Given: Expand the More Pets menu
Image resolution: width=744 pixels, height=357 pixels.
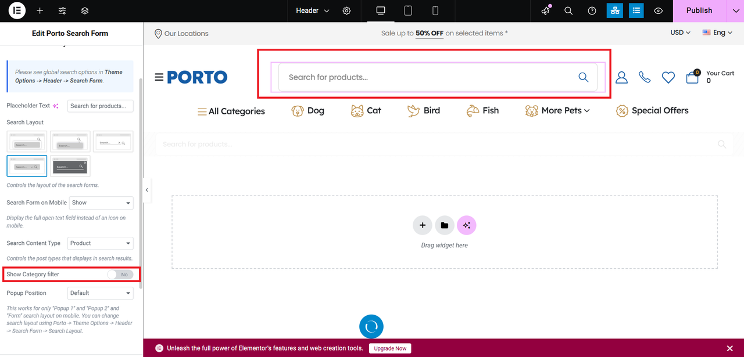Looking at the screenshot, I should pos(557,110).
